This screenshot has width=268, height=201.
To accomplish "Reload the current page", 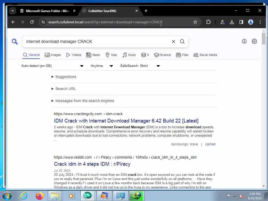I will 32,22.
